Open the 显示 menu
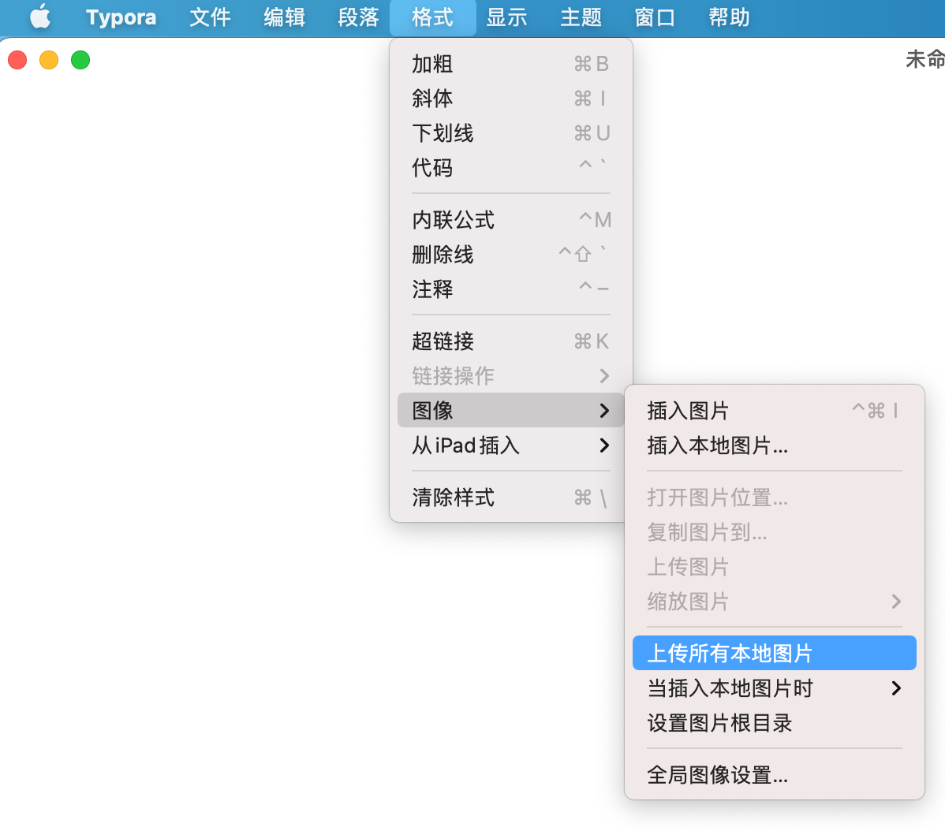The width and height of the screenshot is (945, 831). click(x=506, y=17)
